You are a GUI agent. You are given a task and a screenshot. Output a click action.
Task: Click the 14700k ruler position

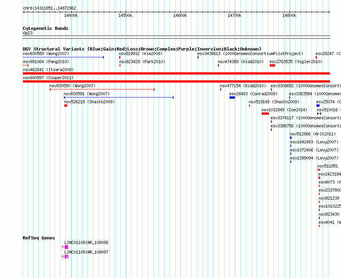(234, 15)
